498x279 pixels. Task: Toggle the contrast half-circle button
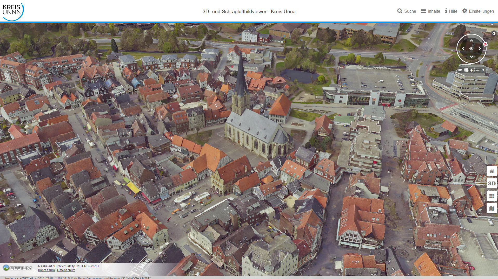(x=494, y=34)
